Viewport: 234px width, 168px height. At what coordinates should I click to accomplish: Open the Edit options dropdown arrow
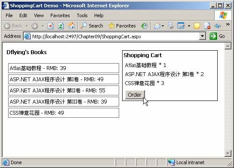(189, 26)
